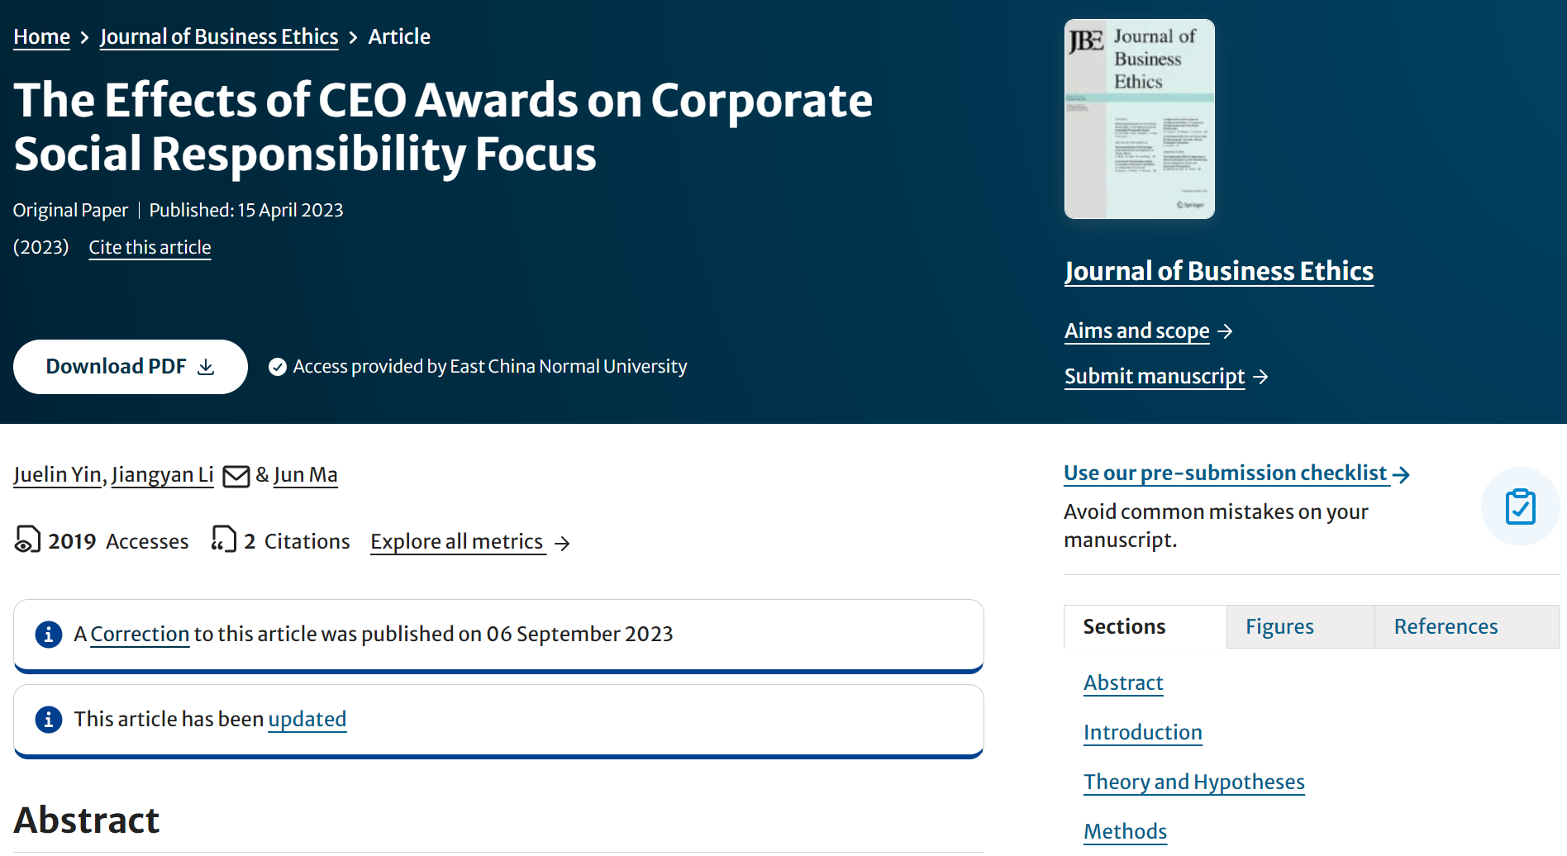Open the Cite this article link

(x=150, y=247)
